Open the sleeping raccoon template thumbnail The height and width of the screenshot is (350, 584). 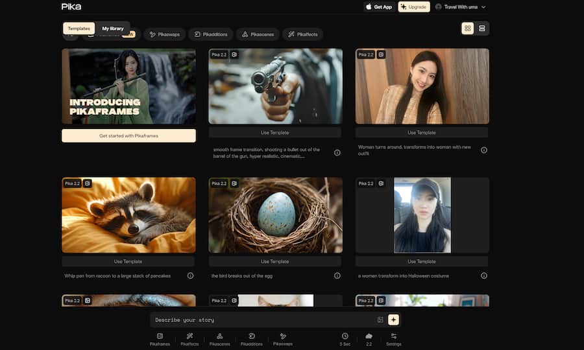pyautogui.click(x=129, y=215)
